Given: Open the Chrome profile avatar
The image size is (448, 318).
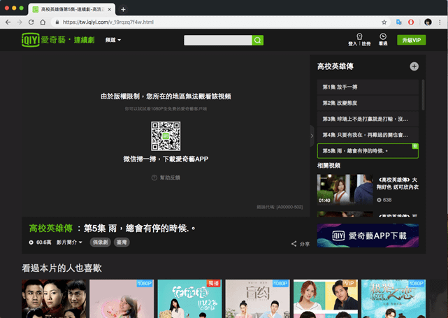Looking at the screenshot, I should [428, 22].
